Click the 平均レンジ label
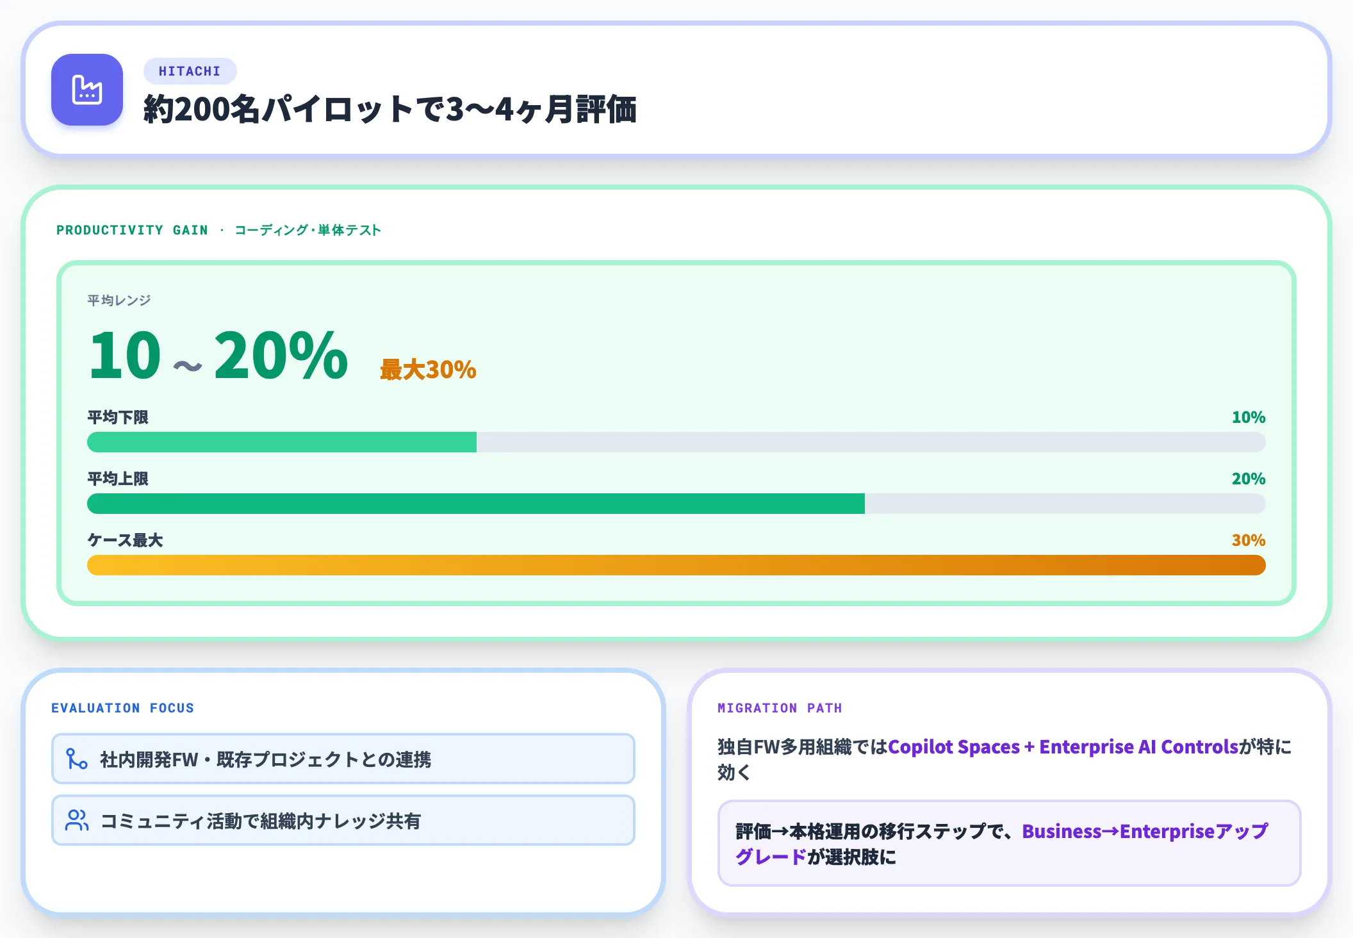 pos(119,300)
